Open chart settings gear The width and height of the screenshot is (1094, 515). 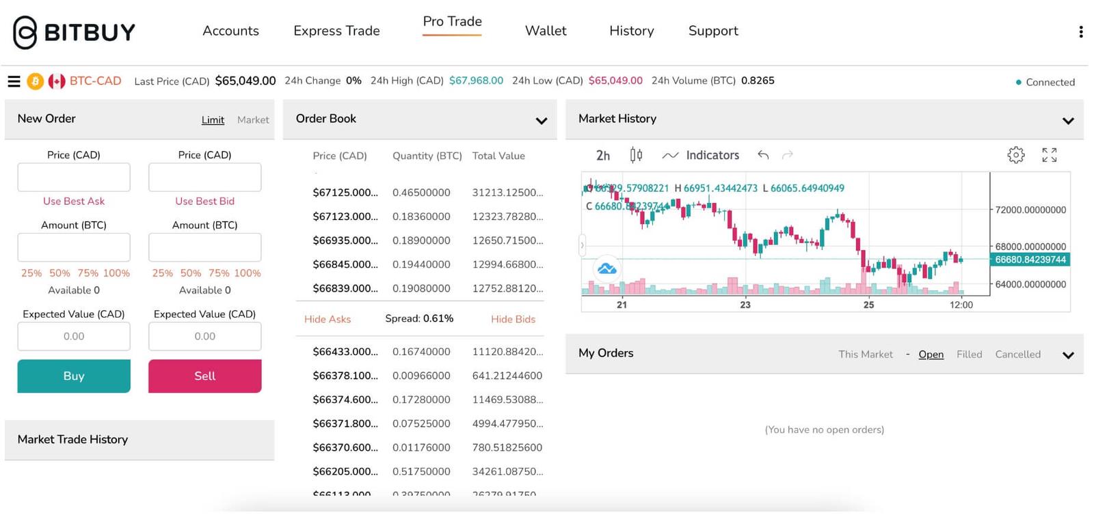[1016, 155]
